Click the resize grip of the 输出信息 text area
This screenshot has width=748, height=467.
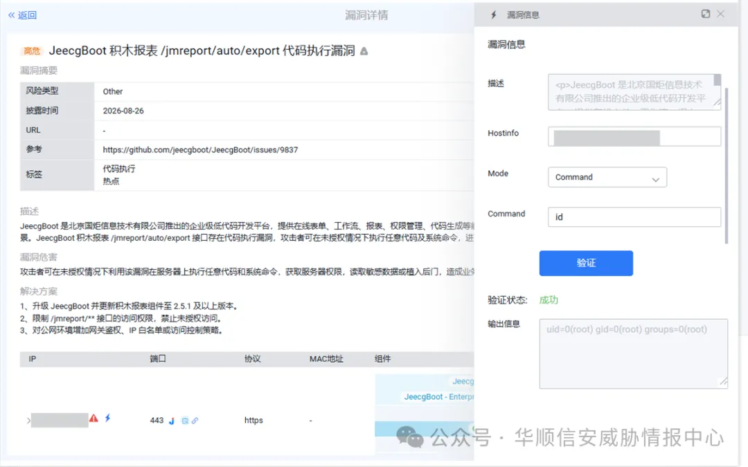(724, 381)
